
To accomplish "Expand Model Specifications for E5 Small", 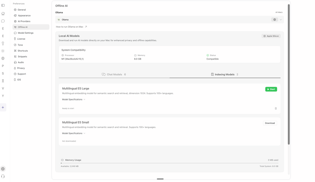I will 74,133.
